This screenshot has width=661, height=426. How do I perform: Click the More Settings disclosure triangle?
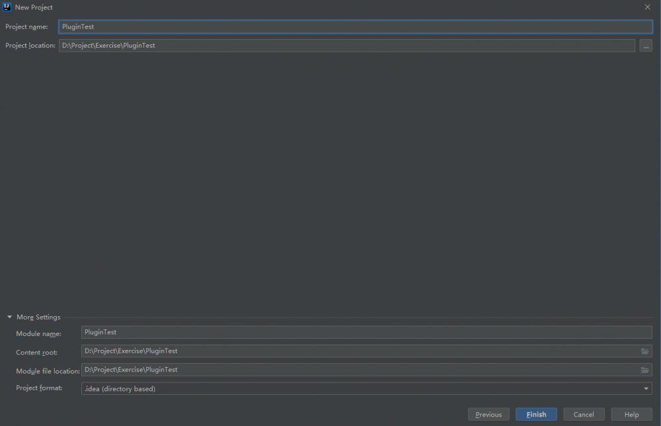9,317
